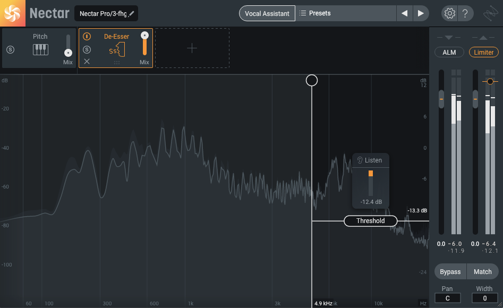Open Vocal Assistant
This screenshot has width=503, height=308.
267,13
